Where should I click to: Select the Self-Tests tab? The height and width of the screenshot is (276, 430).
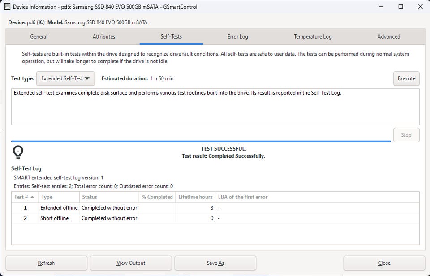(171, 37)
